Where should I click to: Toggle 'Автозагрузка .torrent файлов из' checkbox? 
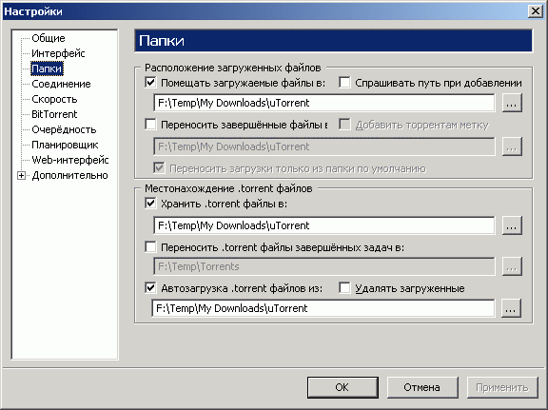150,288
